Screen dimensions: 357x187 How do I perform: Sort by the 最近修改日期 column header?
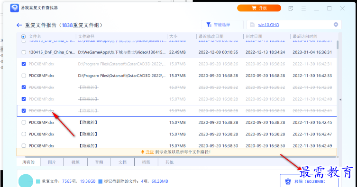tap(211, 36)
